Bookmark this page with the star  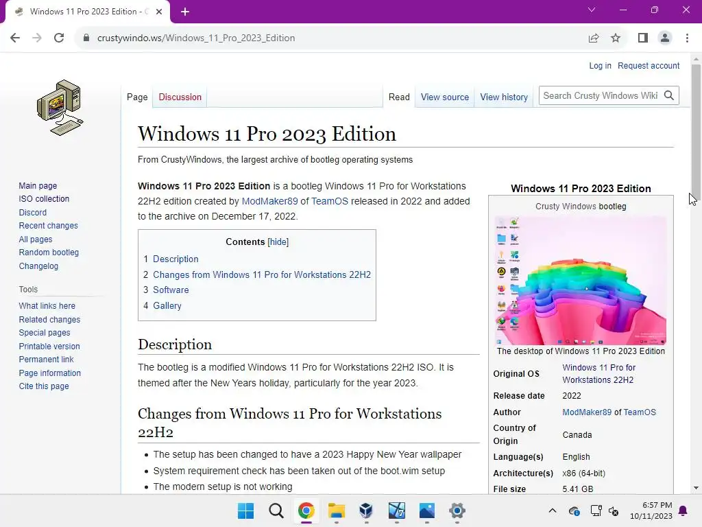[616, 38]
